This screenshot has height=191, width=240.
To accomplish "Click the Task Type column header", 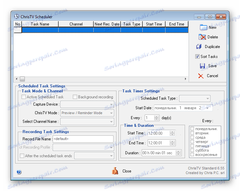I will 132,24.
